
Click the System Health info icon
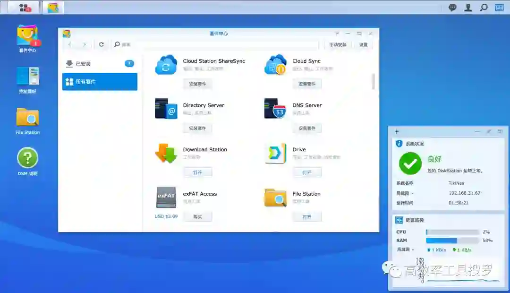point(399,144)
